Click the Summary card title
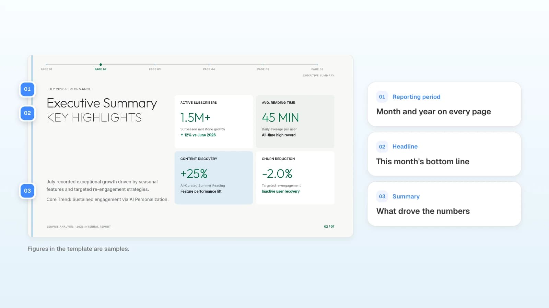The height and width of the screenshot is (308, 549). pyautogui.click(x=406, y=196)
